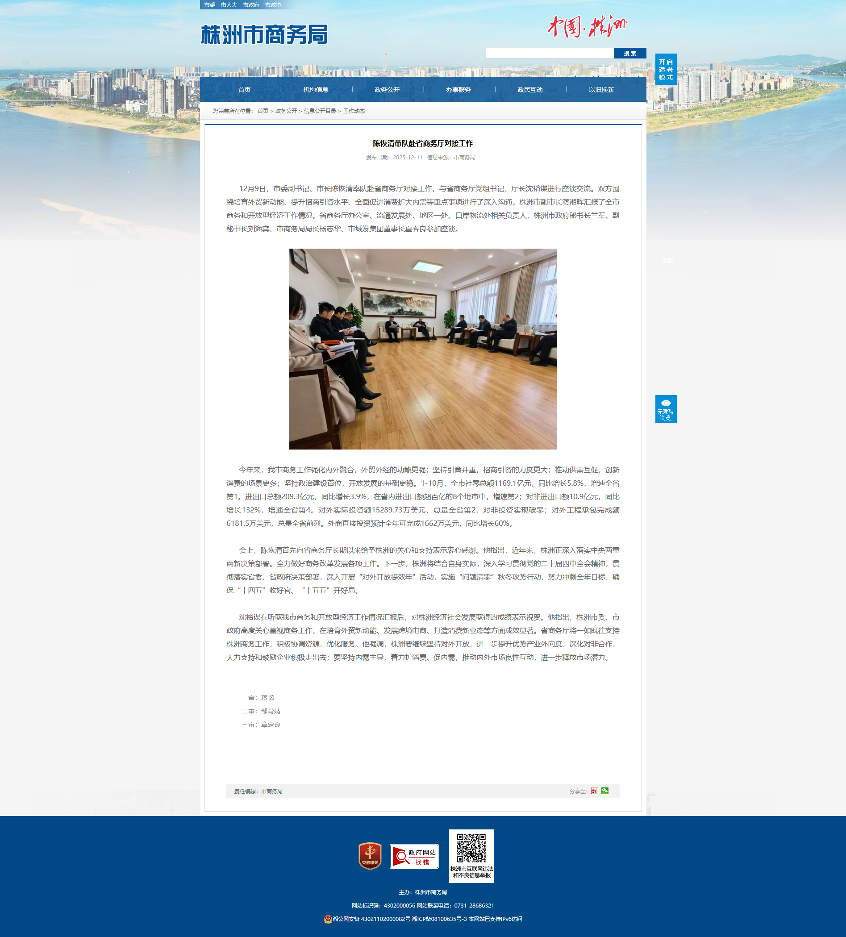
Task: Click the meeting room photo
Action: [x=422, y=349]
